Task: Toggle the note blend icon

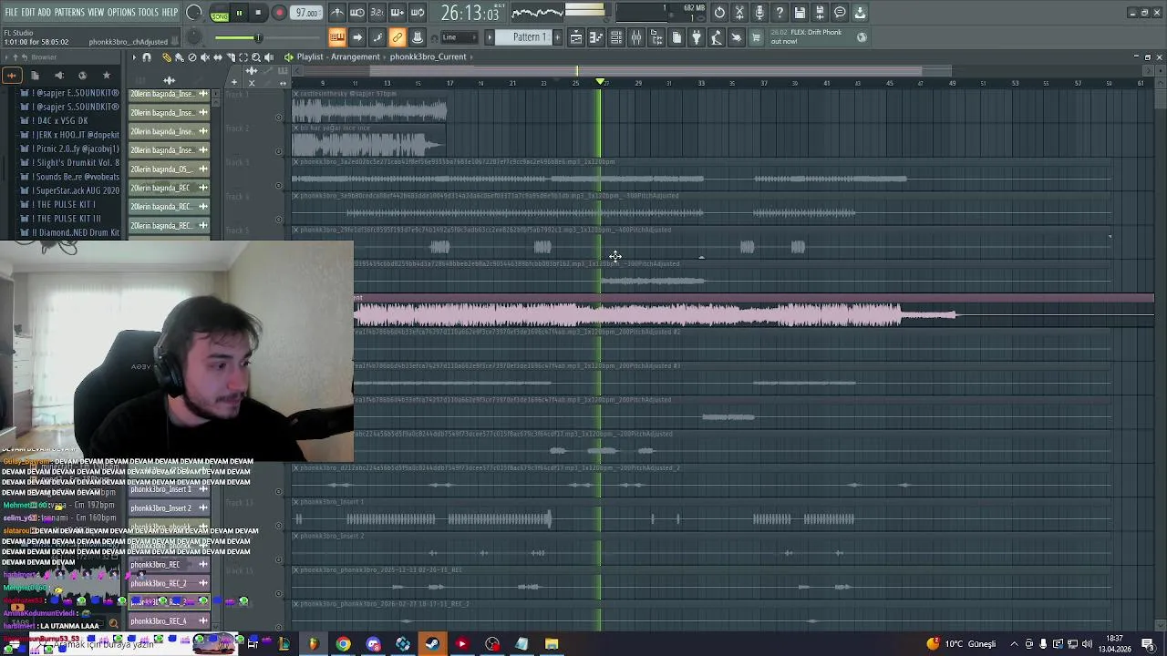Action: point(377,37)
